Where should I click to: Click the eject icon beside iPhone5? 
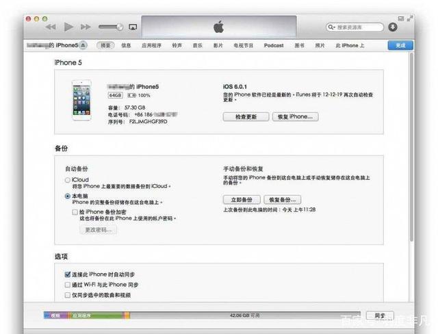coord(83,45)
